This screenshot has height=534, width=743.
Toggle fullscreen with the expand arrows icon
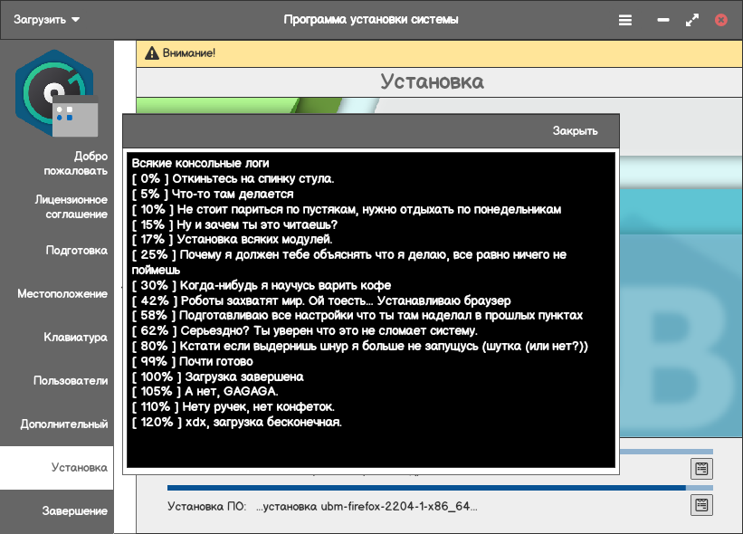(691, 20)
